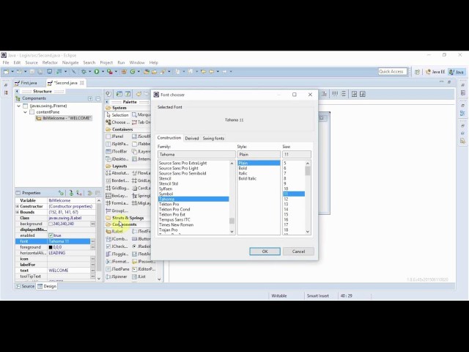Select lblWelcome - "WELCOME" in Components tree
This screenshot has height=352, width=469.
tap(64, 118)
